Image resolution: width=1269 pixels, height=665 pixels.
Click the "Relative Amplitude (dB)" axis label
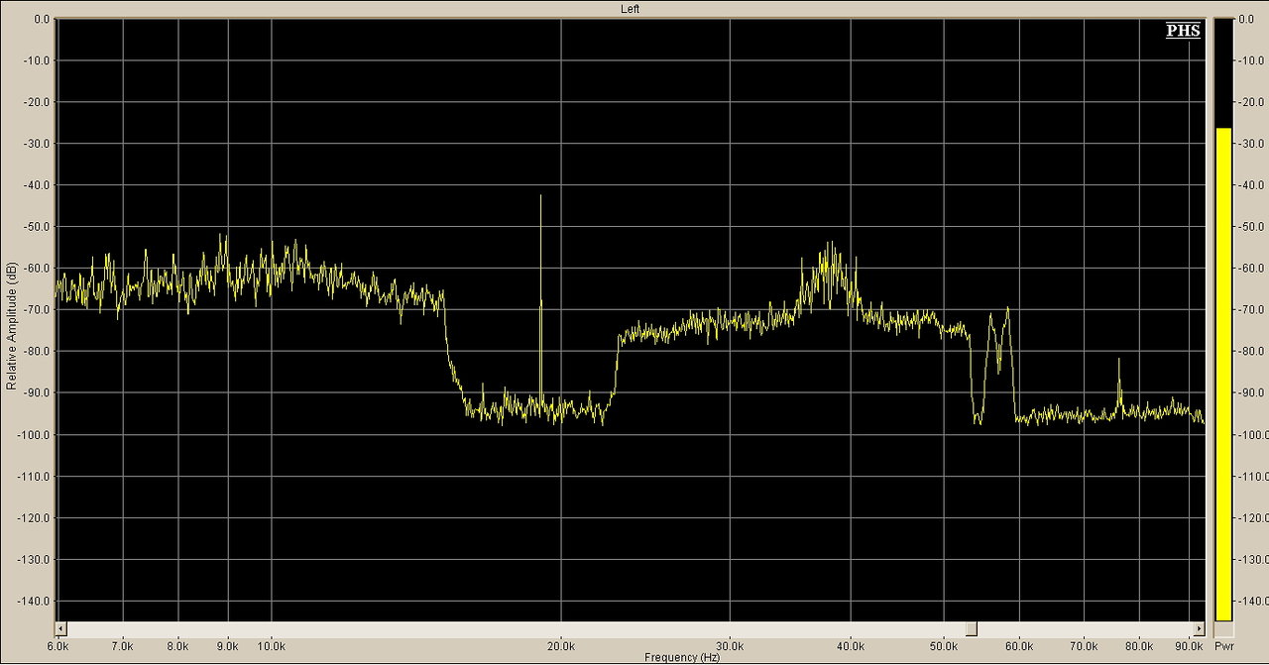click(x=11, y=325)
